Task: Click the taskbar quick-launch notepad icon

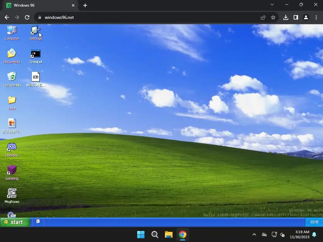Action: coord(38,222)
